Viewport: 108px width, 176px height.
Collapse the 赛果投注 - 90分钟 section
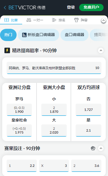tap(101, 148)
